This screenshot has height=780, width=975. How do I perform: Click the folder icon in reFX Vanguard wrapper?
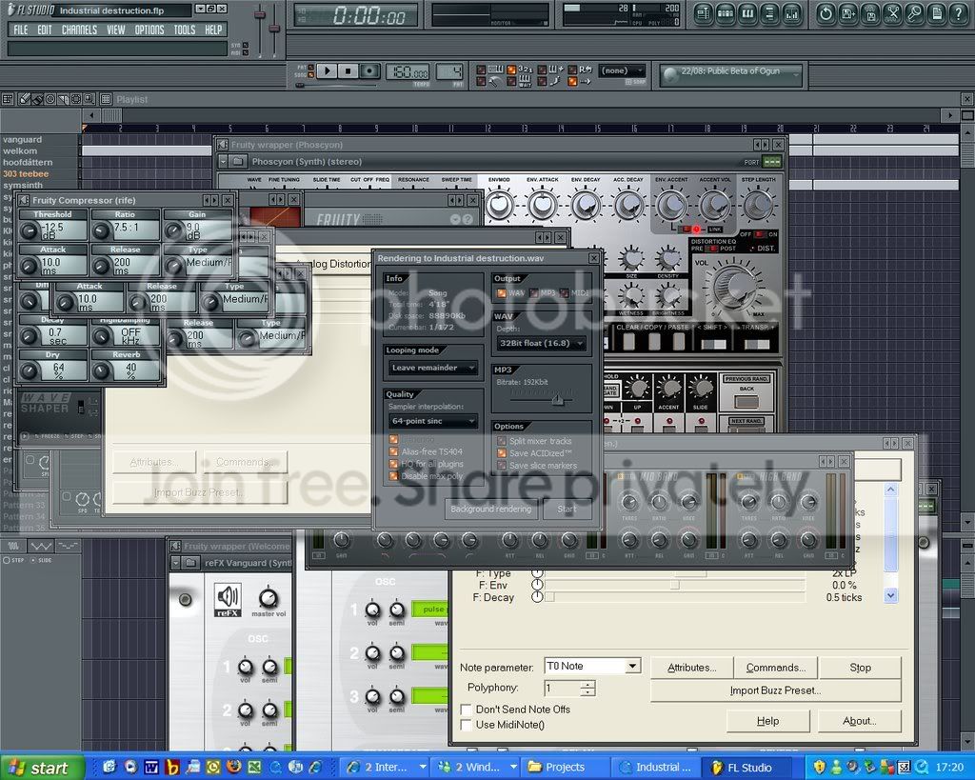click(x=190, y=563)
